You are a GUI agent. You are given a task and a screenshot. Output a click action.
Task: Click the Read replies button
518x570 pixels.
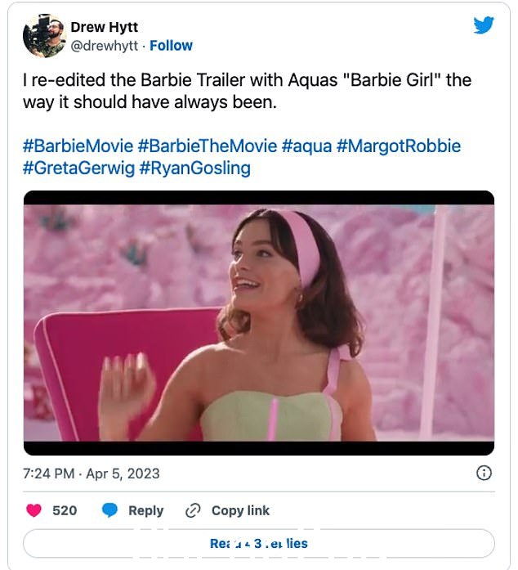tap(259, 543)
